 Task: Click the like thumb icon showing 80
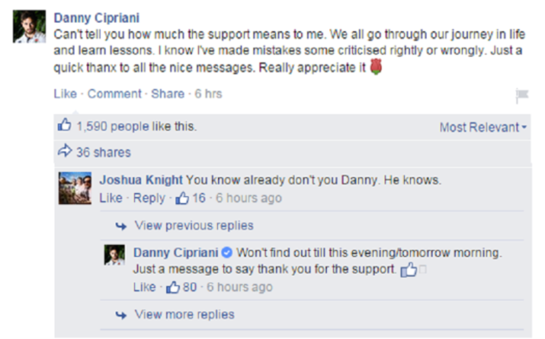(173, 287)
